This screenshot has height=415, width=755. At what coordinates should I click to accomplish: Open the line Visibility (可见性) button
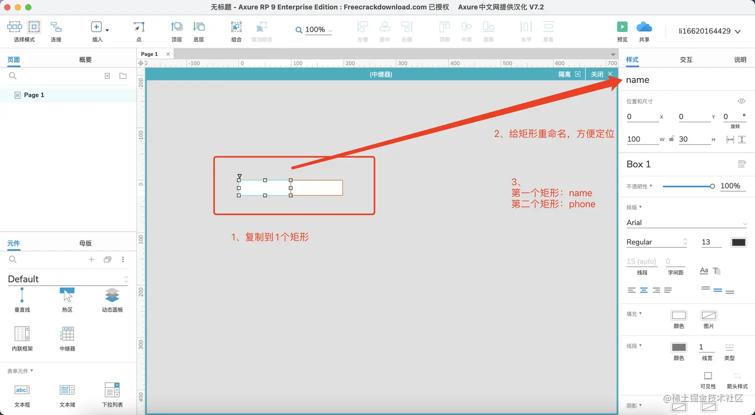(708, 376)
